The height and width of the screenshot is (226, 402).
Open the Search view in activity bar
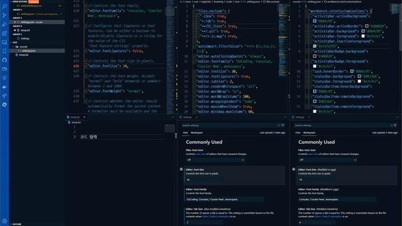point(4,6)
